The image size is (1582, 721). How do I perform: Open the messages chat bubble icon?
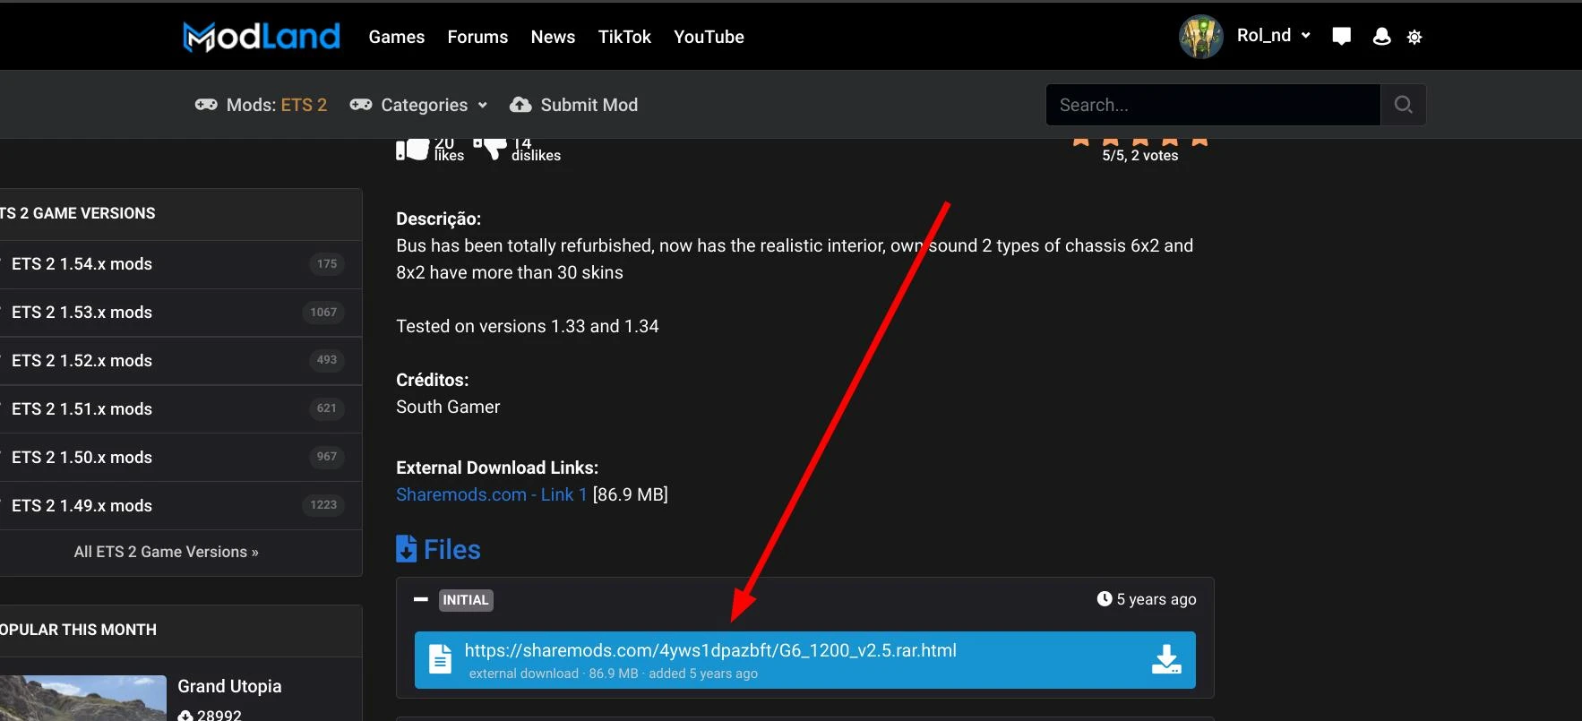click(x=1341, y=37)
